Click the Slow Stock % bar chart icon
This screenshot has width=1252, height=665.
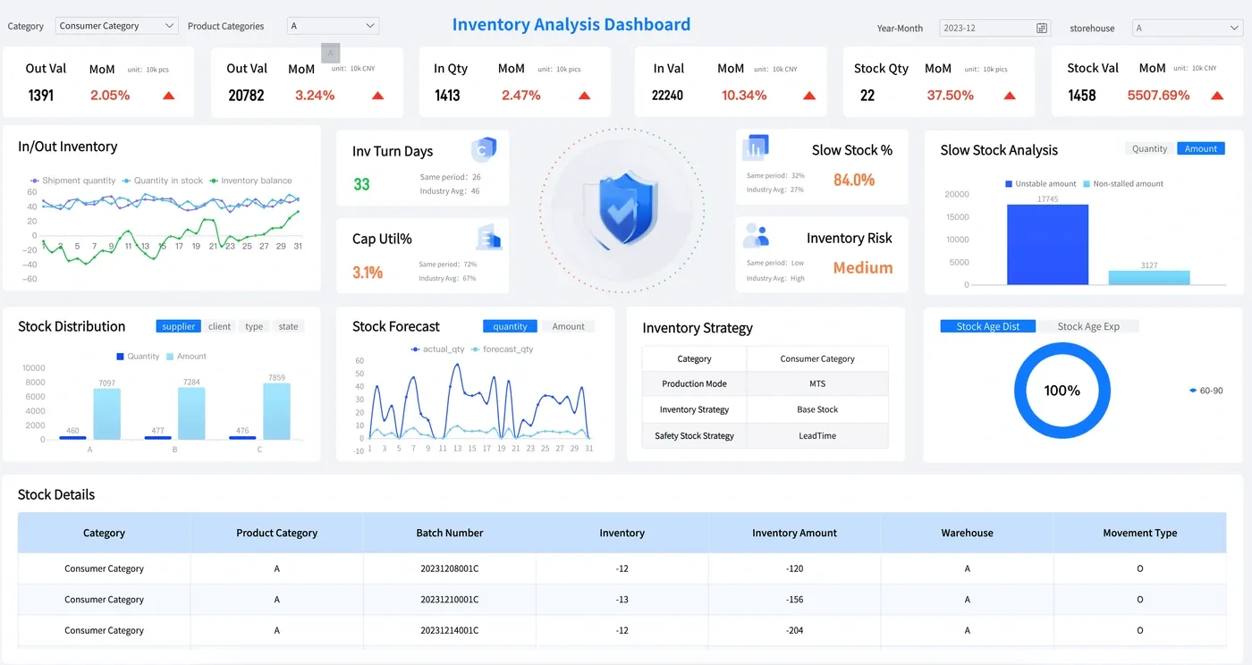[757, 147]
